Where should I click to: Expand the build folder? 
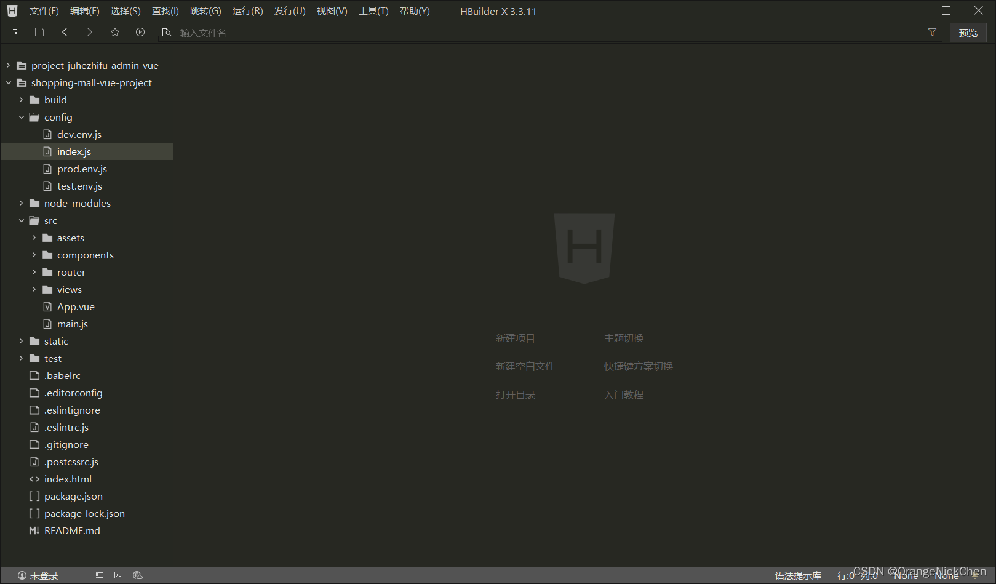click(21, 100)
